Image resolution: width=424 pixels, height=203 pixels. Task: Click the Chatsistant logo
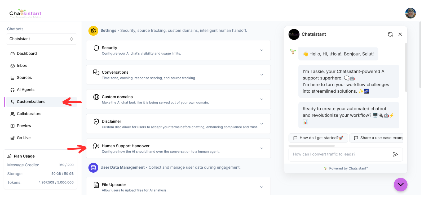coord(25,13)
